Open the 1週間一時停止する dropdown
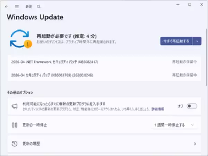Screen dimensions: 208x156 (174, 125)
